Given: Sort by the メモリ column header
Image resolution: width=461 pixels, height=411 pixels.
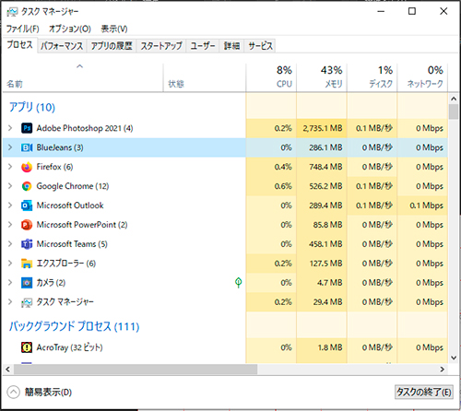Looking at the screenshot, I should click(x=322, y=77).
